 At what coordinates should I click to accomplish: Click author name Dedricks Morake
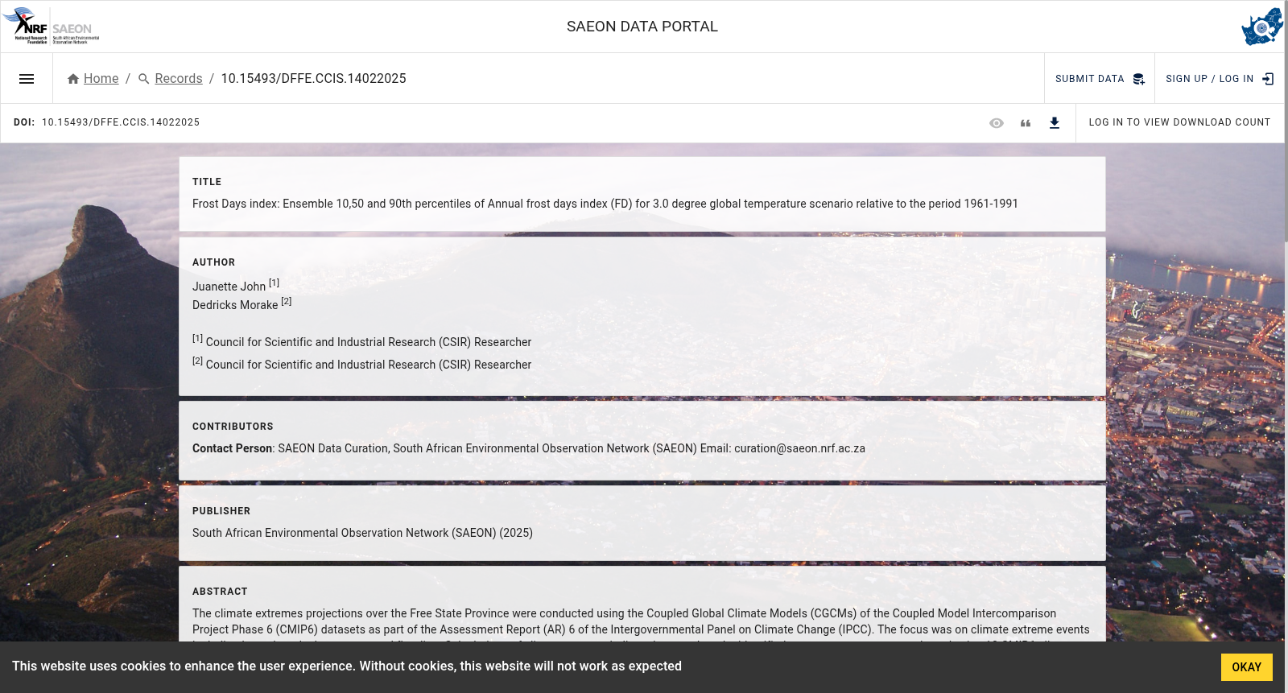[x=235, y=305]
